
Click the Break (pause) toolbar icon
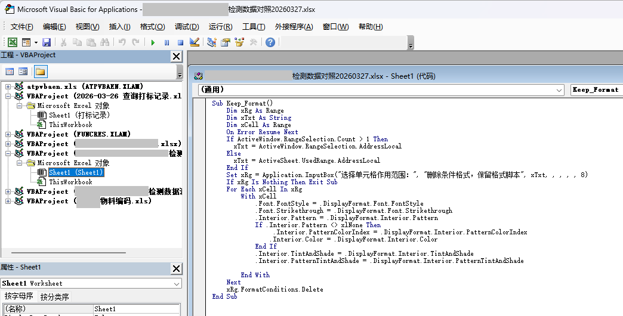coord(166,42)
